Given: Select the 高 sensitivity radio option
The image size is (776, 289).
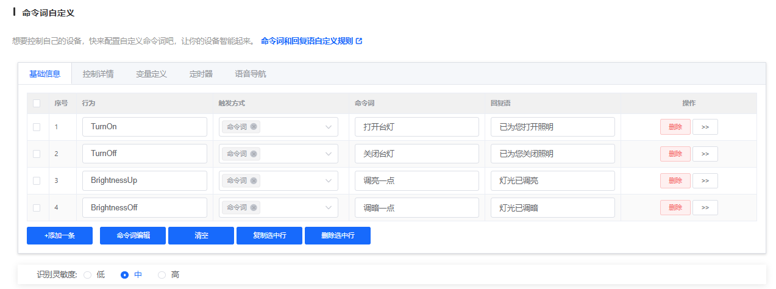Looking at the screenshot, I should click(x=162, y=275).
